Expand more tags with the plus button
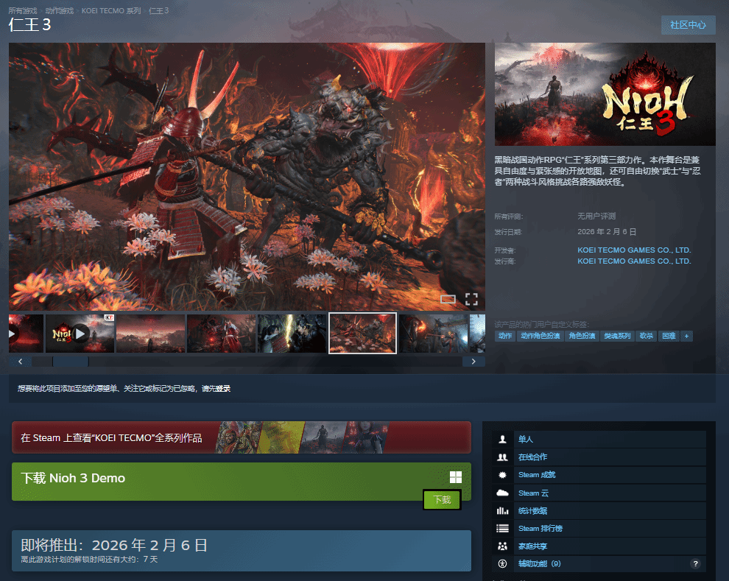This screenshot has width=729, height=581. pos(686,336)
